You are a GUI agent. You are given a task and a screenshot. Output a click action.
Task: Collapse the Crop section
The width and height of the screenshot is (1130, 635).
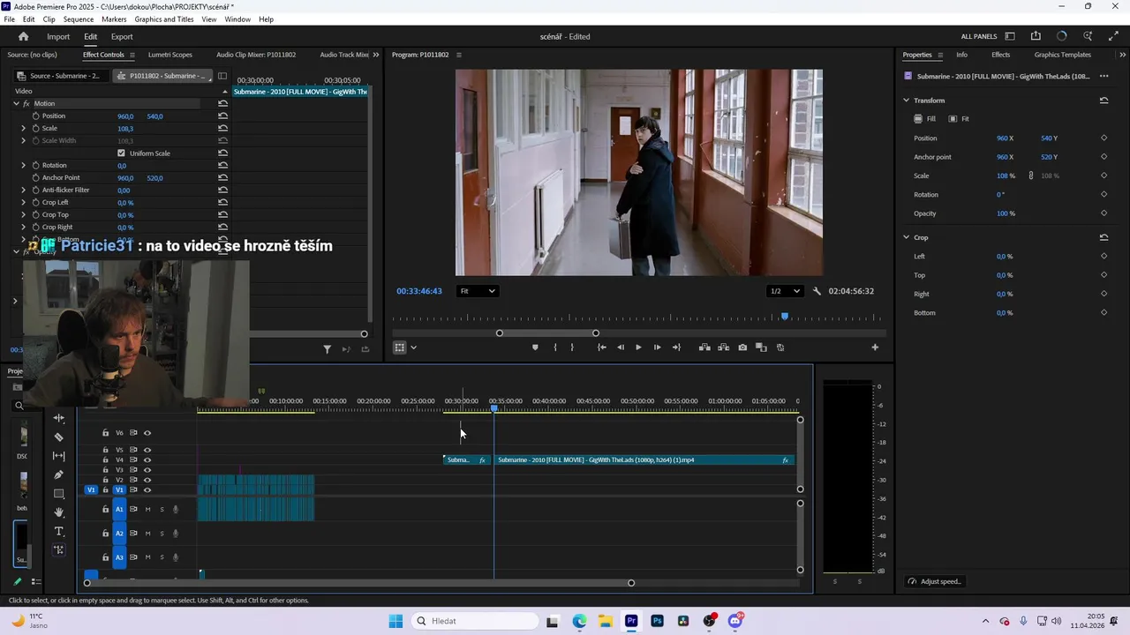[x=906, y=237]
